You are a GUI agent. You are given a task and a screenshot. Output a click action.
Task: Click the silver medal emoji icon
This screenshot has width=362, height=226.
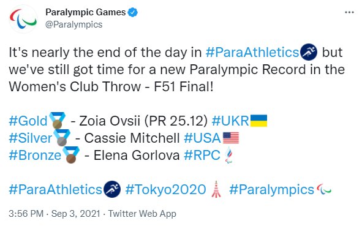click(x=62, y=138)
